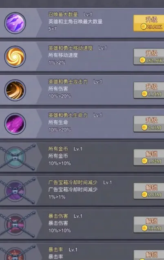
Task: Select the 英雄和勇士攻击力 title text
Action: [x=68, y=81]
